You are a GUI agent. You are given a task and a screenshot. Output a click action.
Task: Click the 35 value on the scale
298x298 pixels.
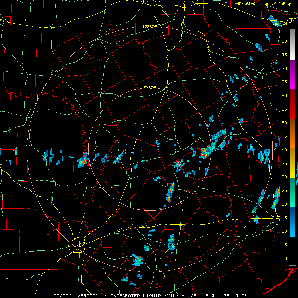284,164
